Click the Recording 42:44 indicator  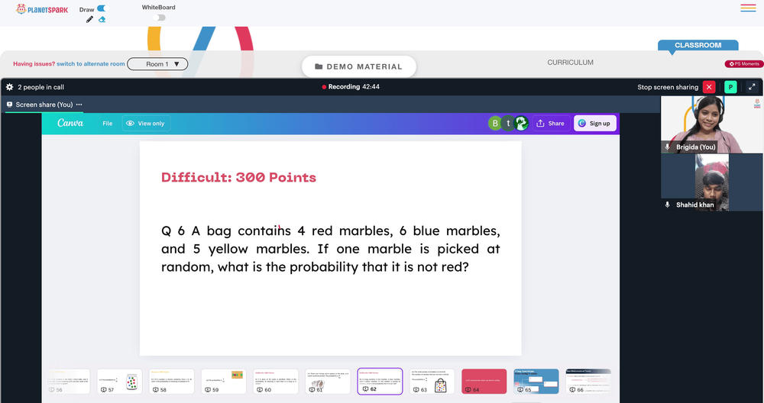coord(351,87)
